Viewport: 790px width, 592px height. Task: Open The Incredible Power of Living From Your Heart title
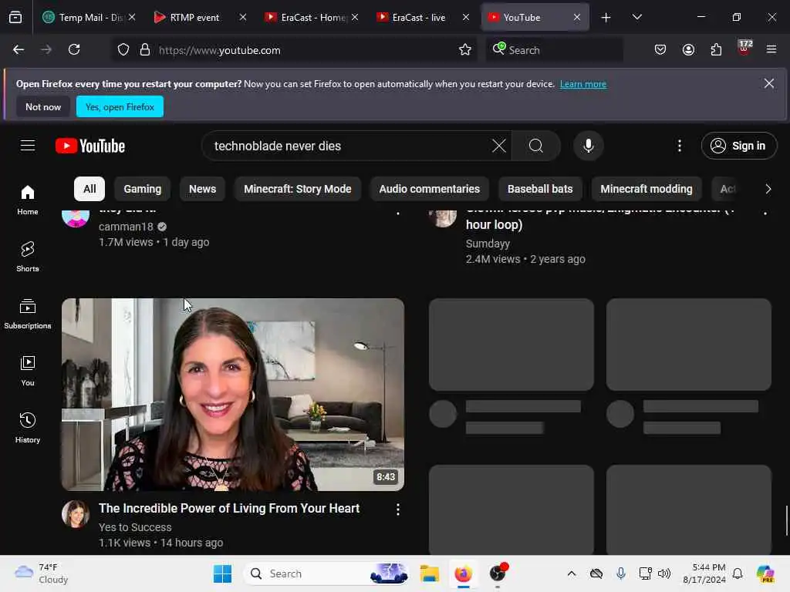(x=229, y=509)
